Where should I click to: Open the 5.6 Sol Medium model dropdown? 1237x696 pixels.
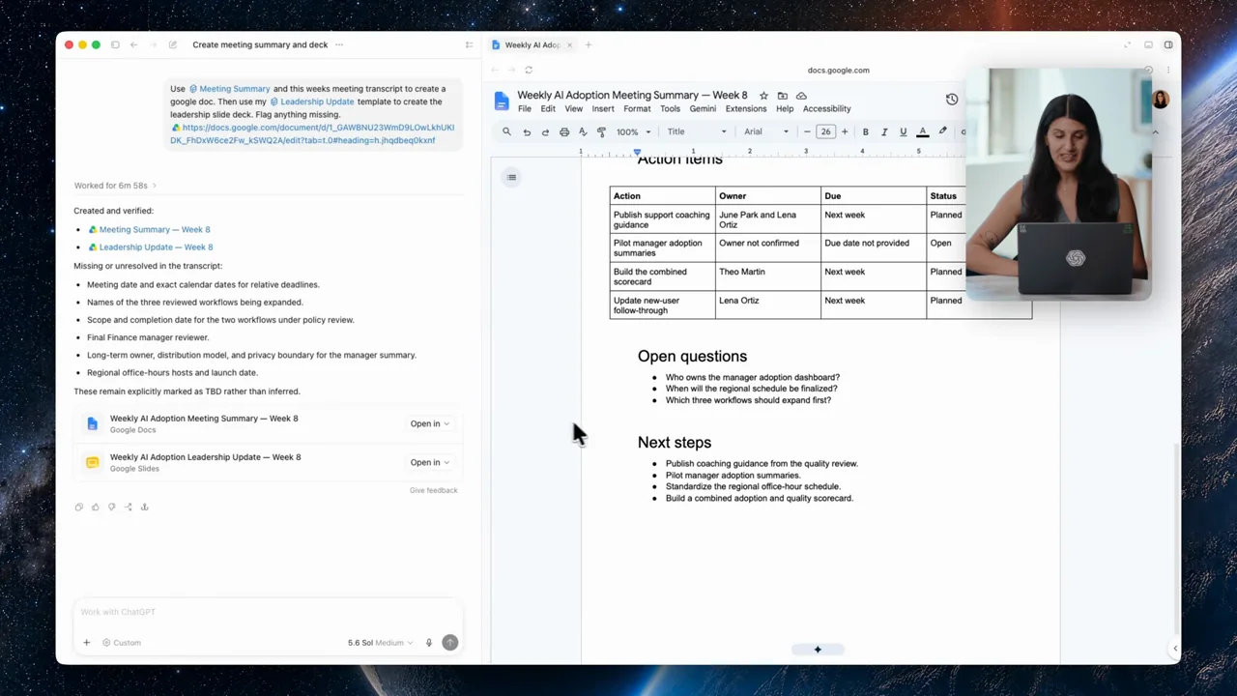point(381,643)
